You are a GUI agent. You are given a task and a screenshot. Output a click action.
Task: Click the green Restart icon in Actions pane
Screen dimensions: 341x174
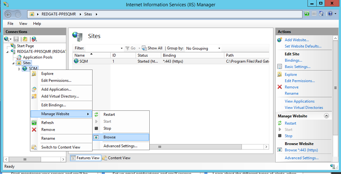(279, 123)
